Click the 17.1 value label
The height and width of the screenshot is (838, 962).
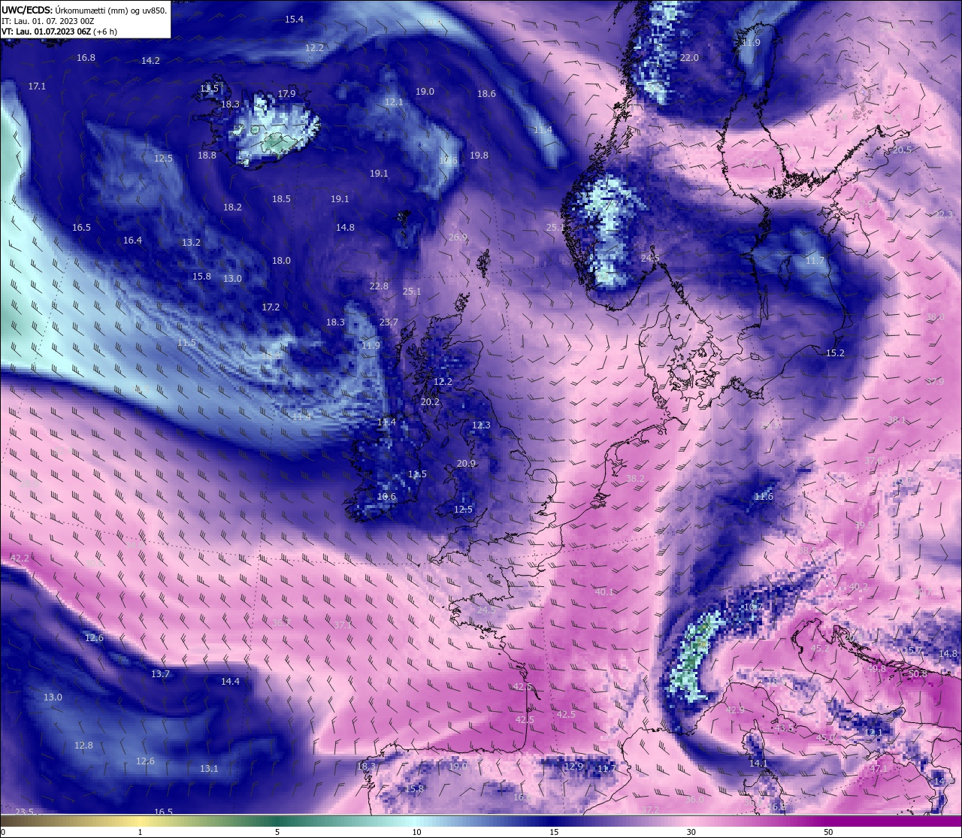37,86
